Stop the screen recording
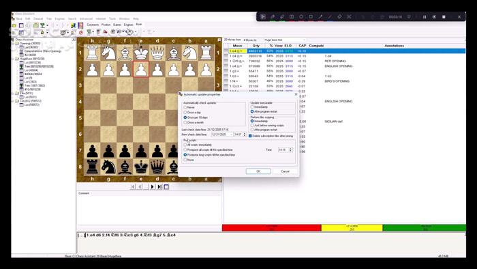 click(x=444, y=17)
